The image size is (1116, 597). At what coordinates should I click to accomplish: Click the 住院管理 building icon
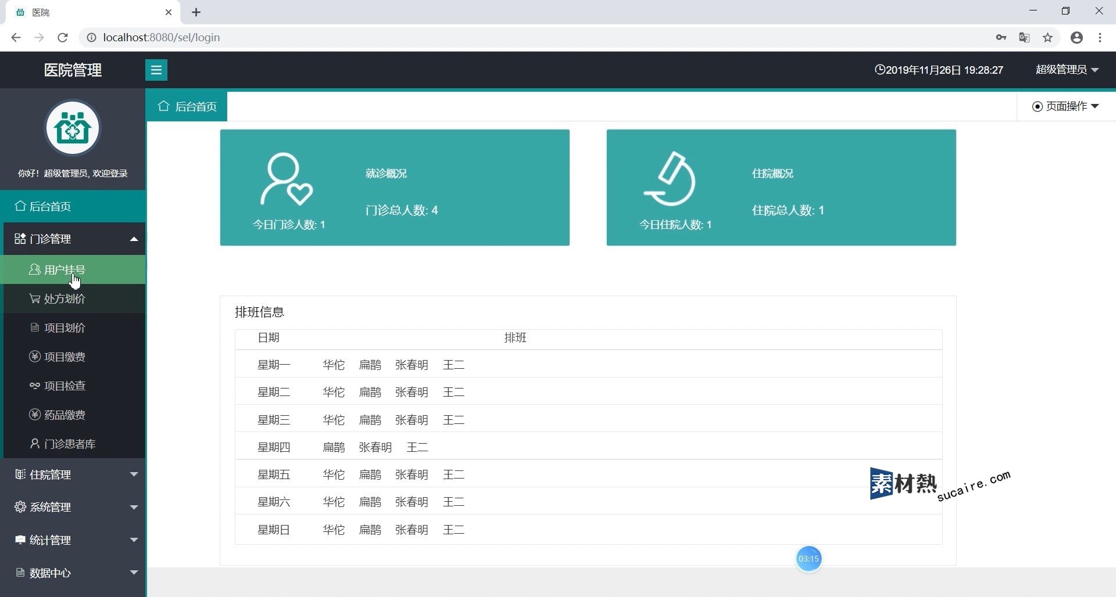pyautogui.click(x=20, y=474)
